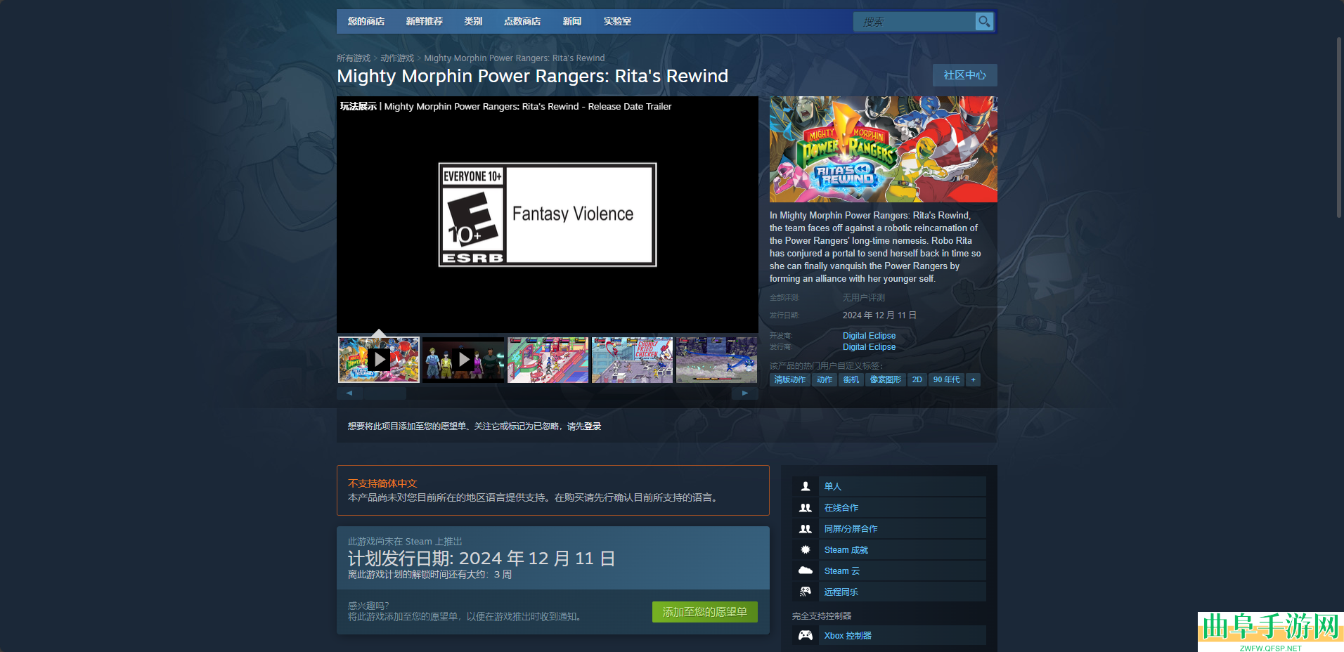
Task: Select the 动作 tag
Action: coord(825,379)
